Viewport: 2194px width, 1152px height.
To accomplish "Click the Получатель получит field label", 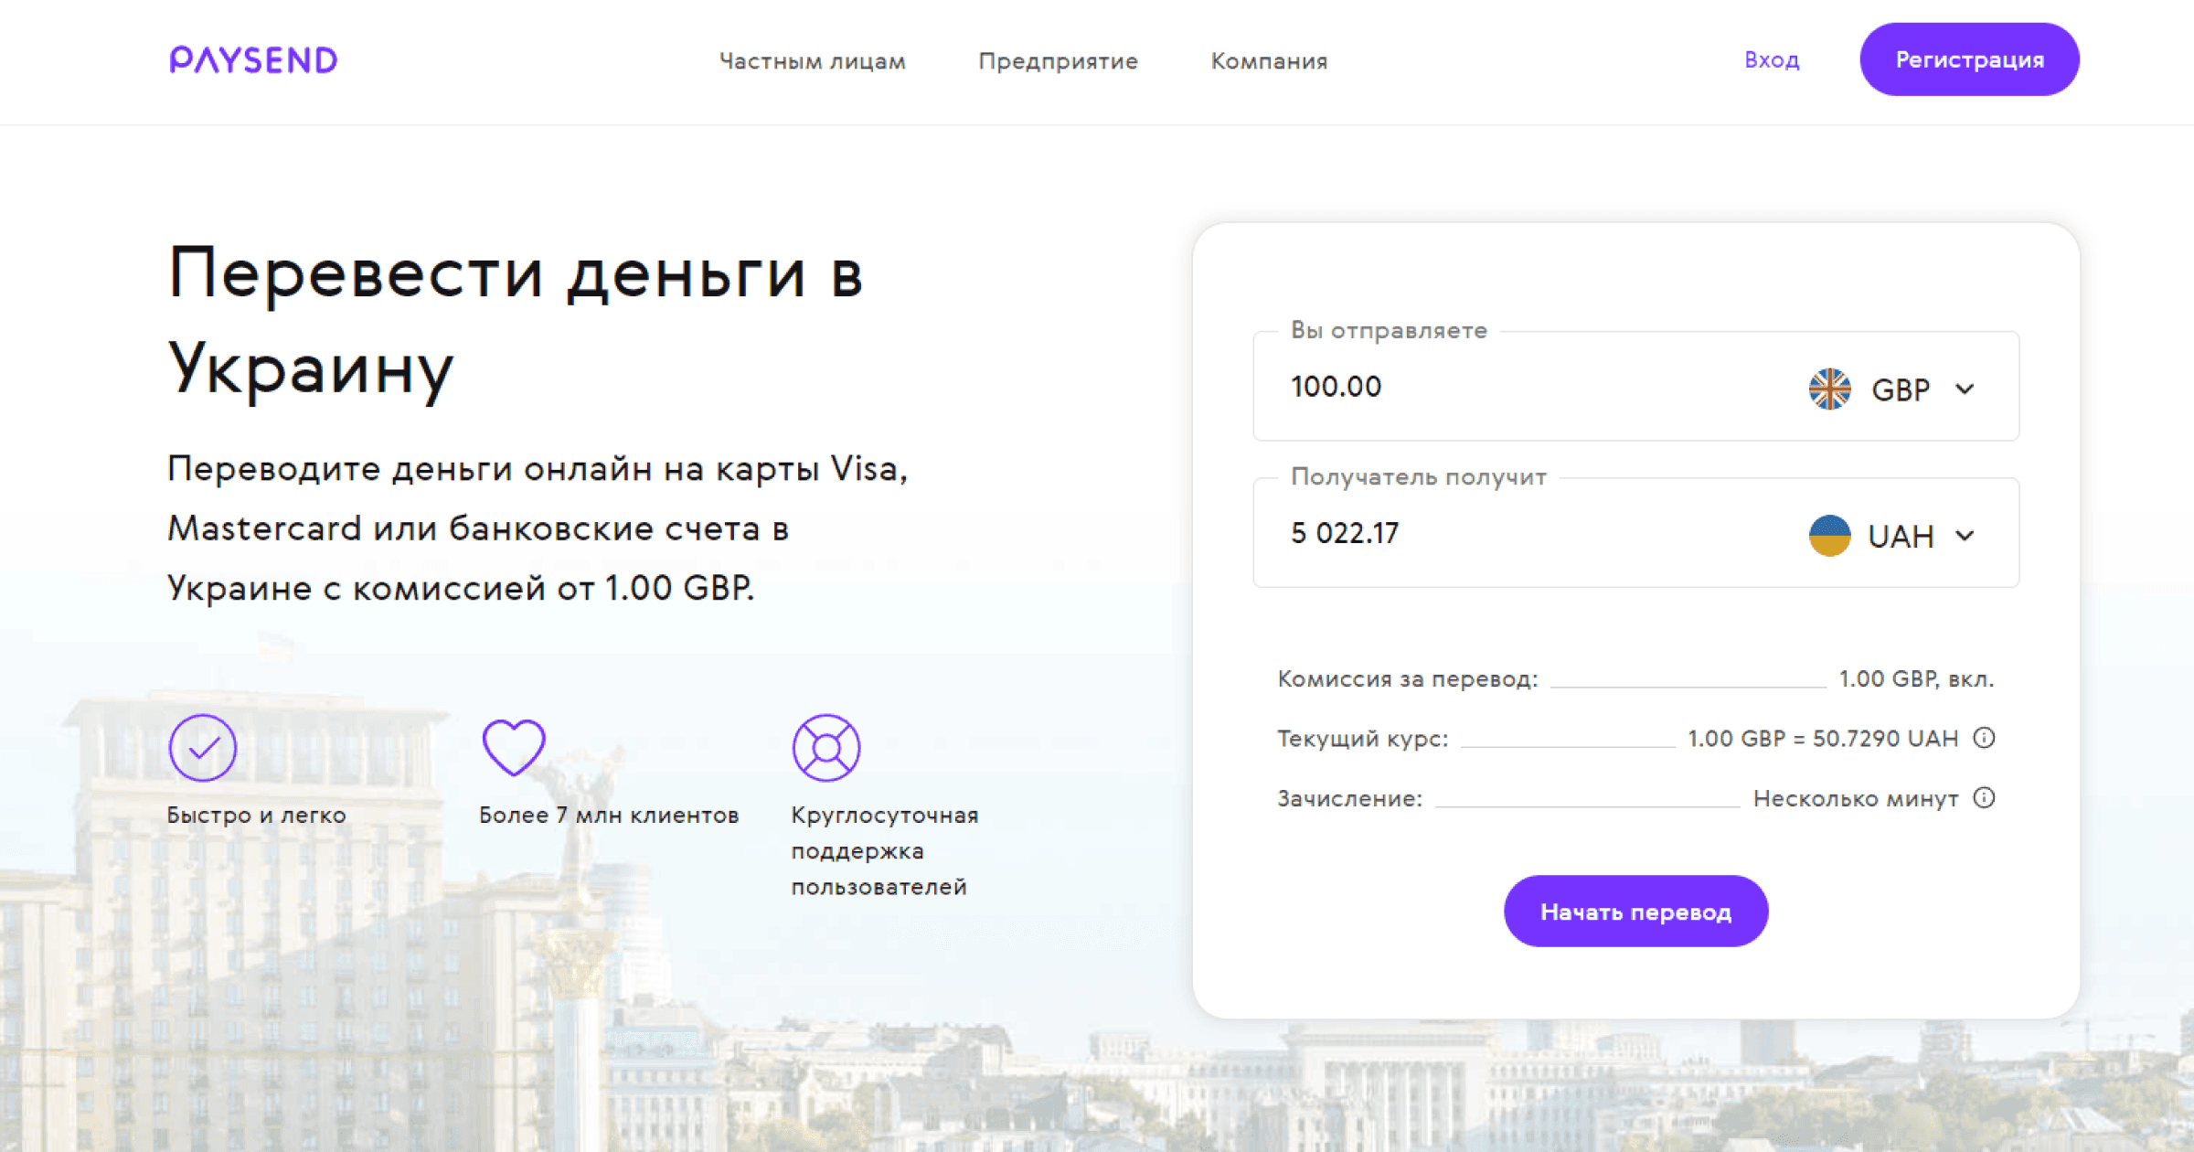I will click(x=1418, y=477).
